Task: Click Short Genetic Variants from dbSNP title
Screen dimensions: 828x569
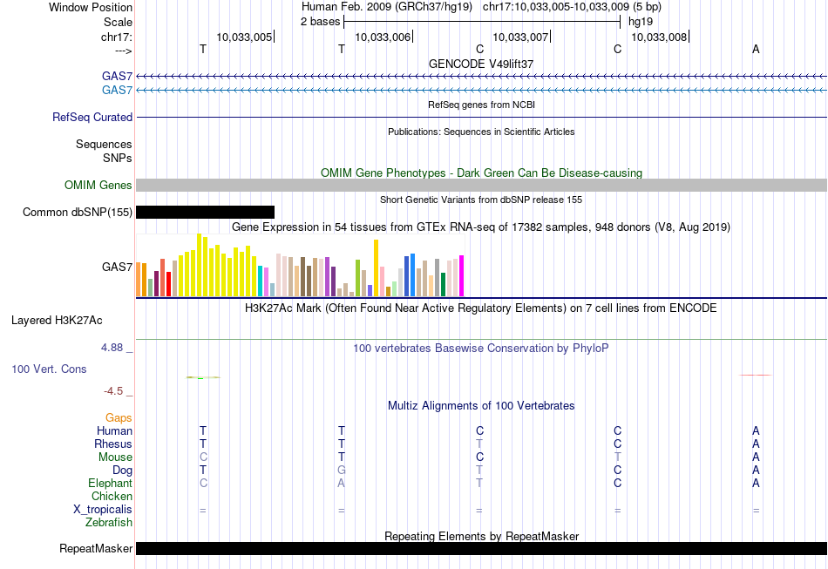Action: 481,200
